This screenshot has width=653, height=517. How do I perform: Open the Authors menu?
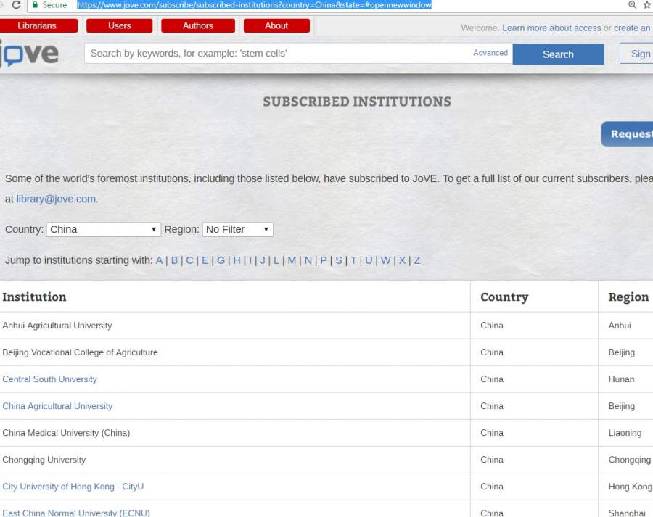[198, 26]
